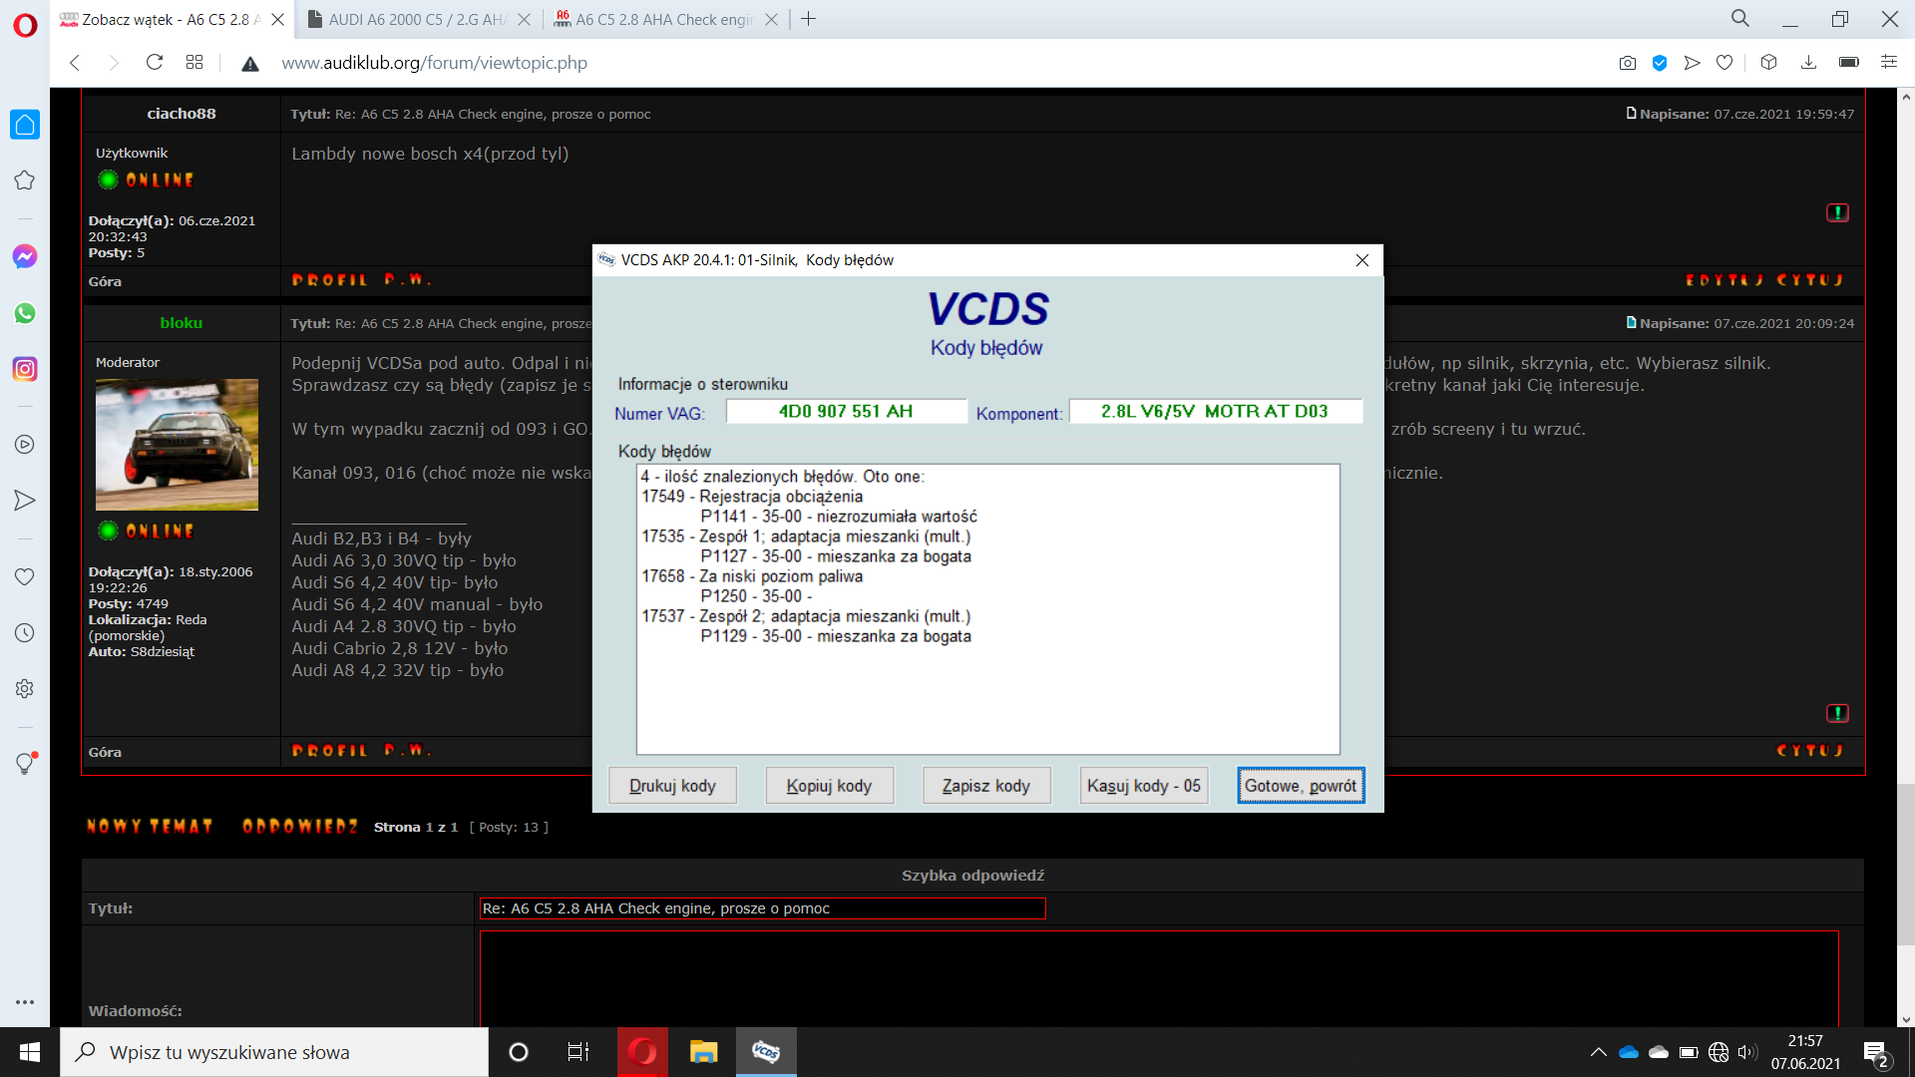Open the downloads icon in toolbar
Screen dimensions: 1915x1077
click(1808, 63)
